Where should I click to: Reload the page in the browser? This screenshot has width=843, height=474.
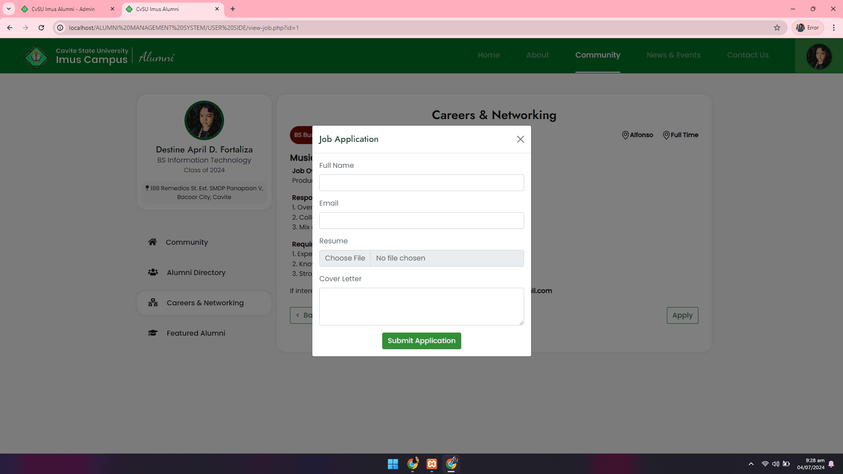point(41,28)
